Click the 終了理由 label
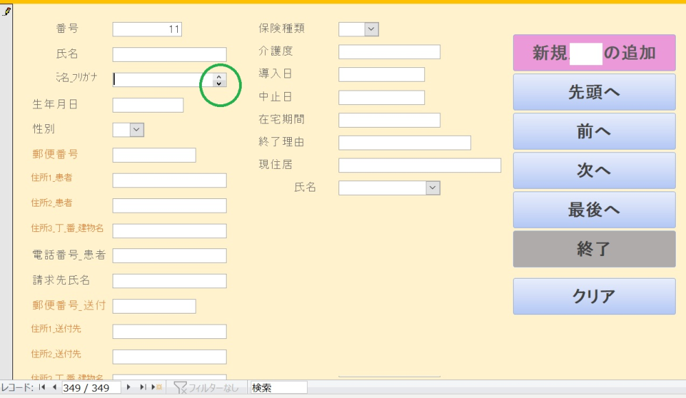This screenshot has width=686, height=398. click(282, 142)
